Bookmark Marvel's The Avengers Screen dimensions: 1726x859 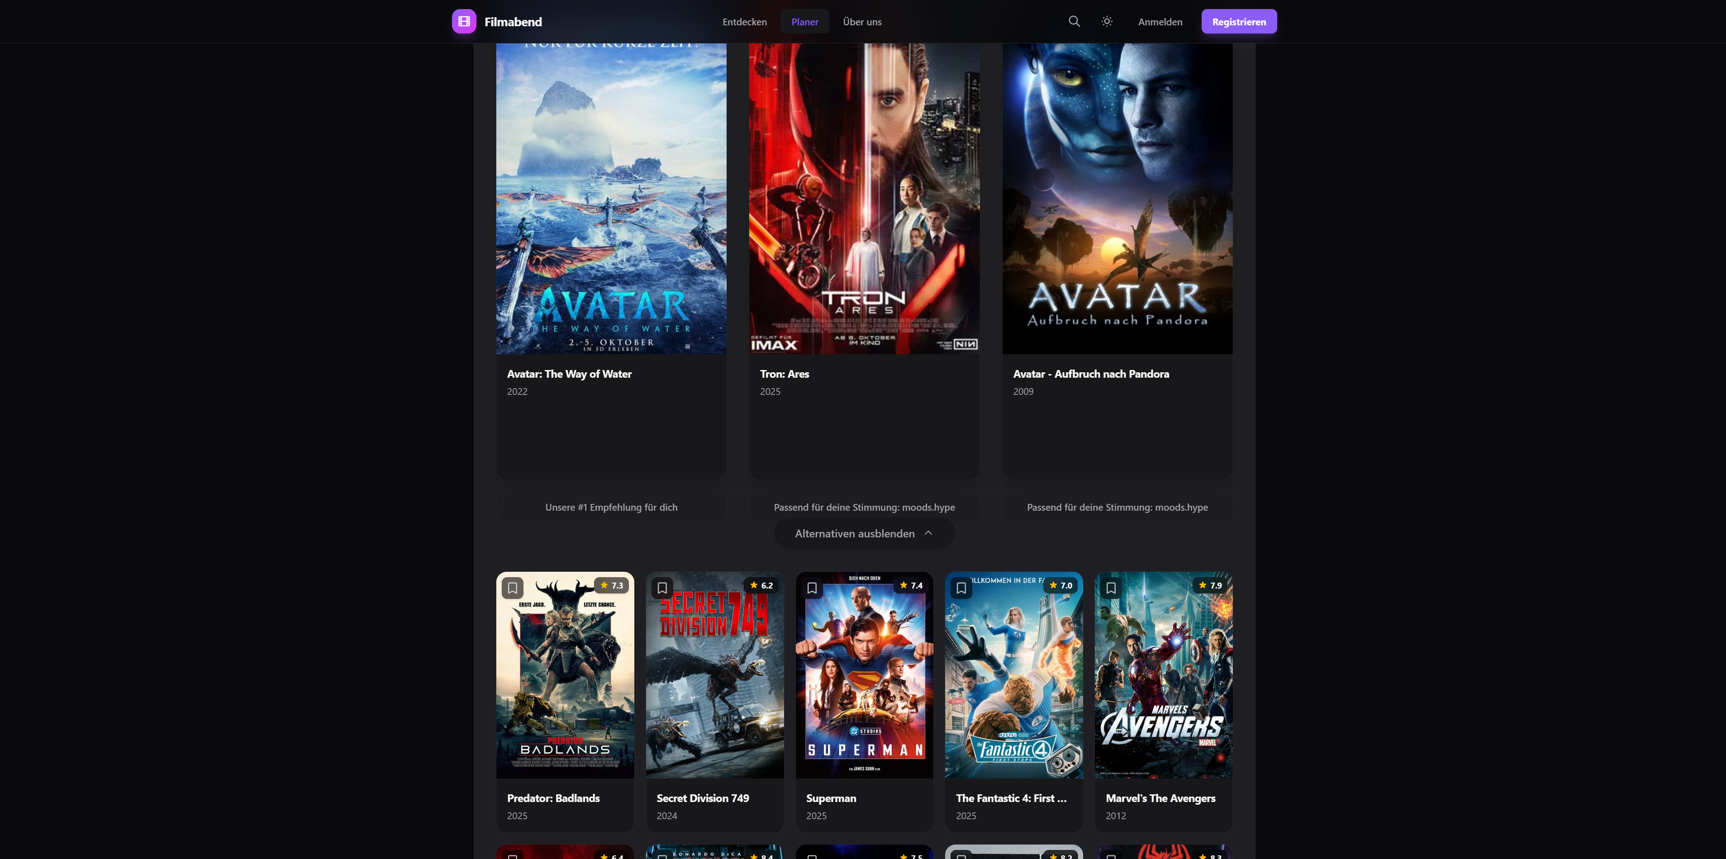coord(1110,588)
